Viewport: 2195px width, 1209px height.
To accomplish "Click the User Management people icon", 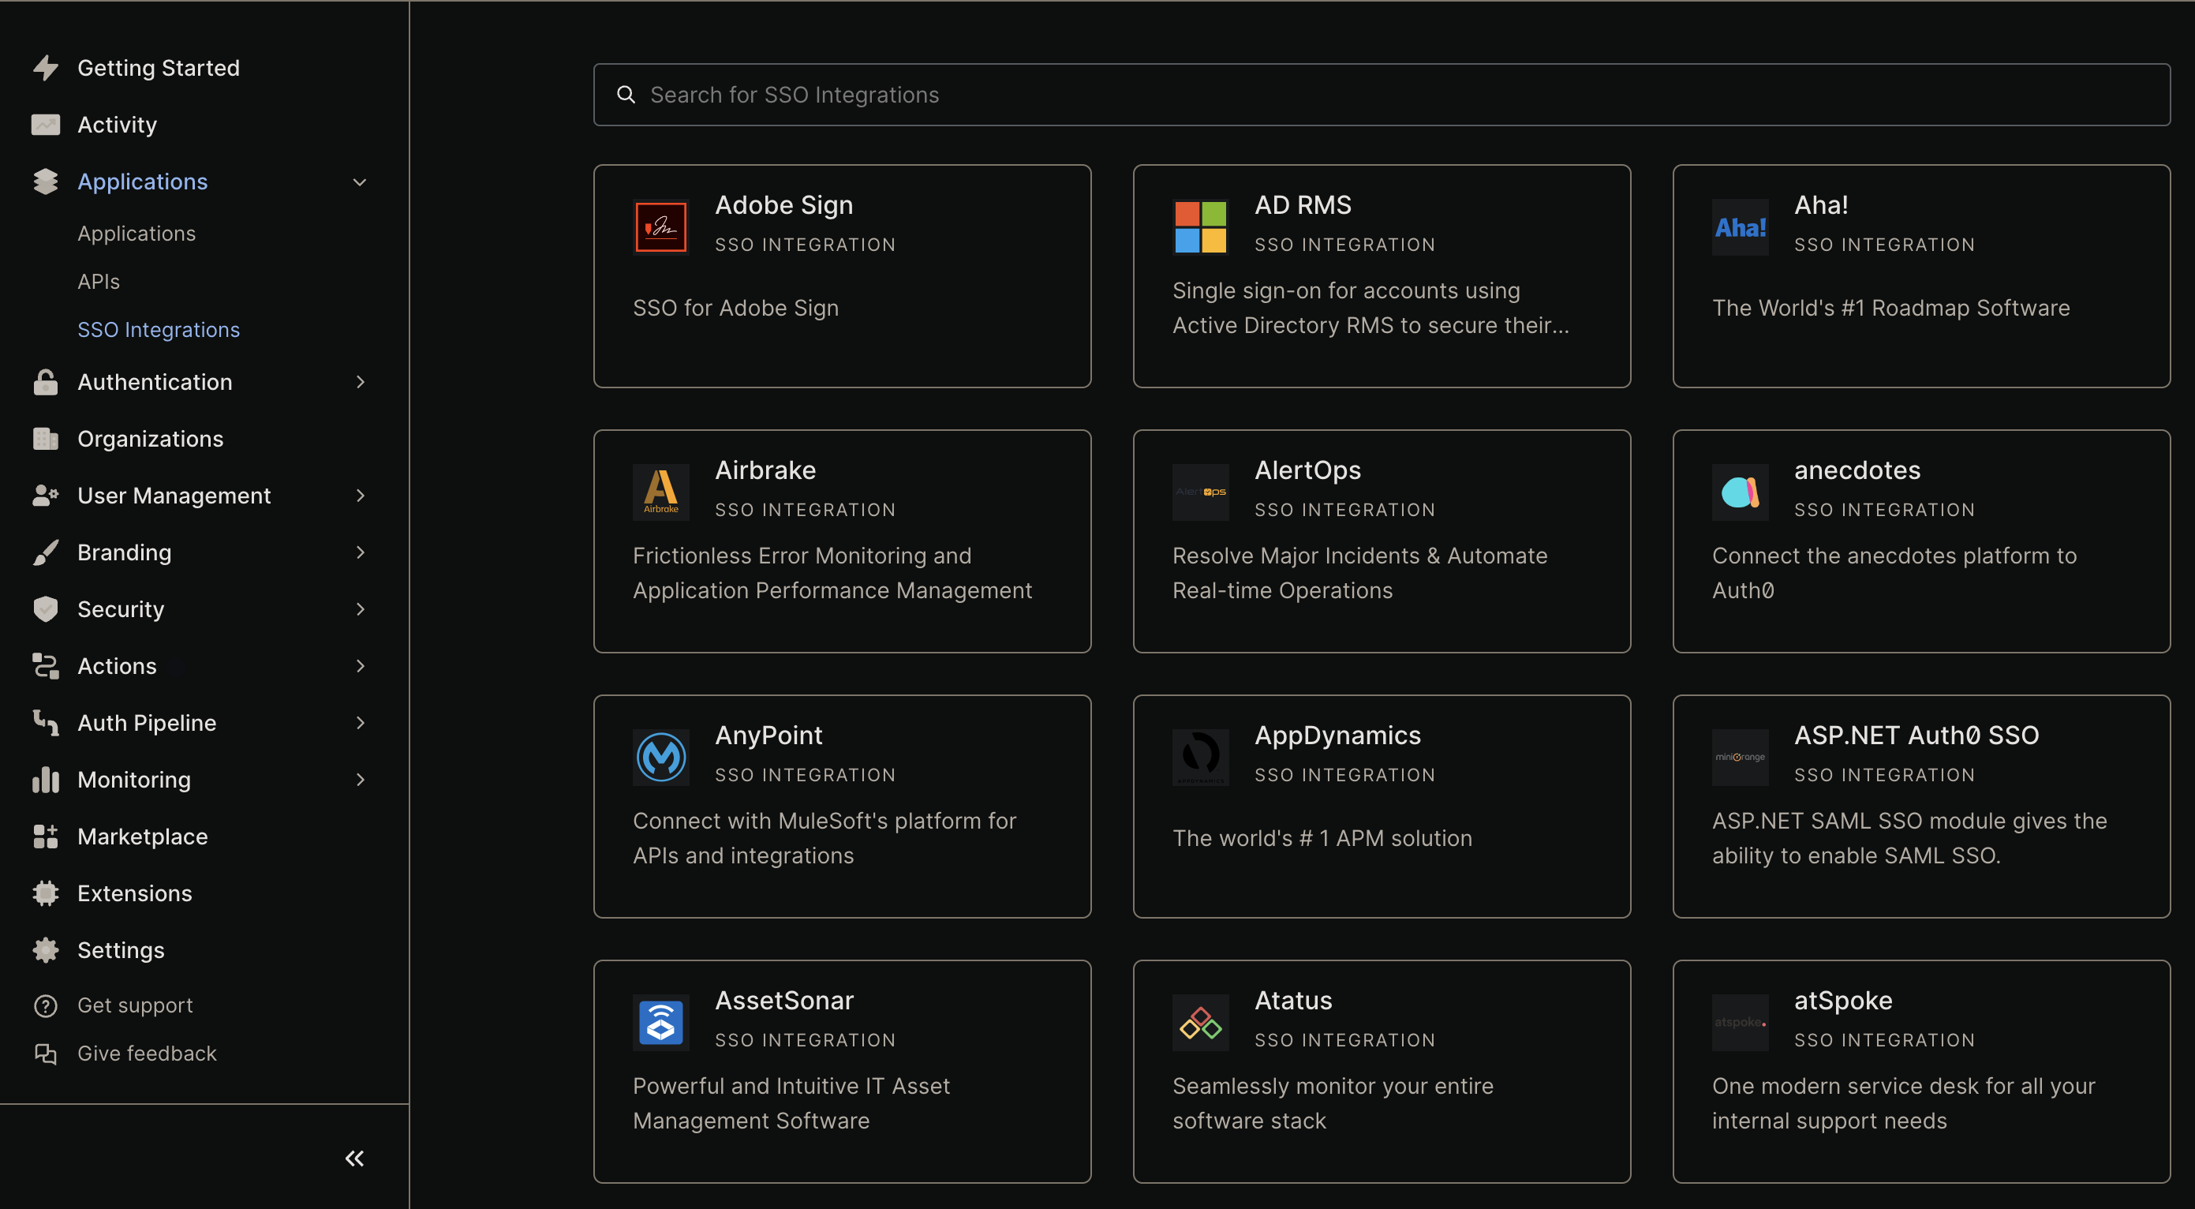I will [x=45, y=495].
